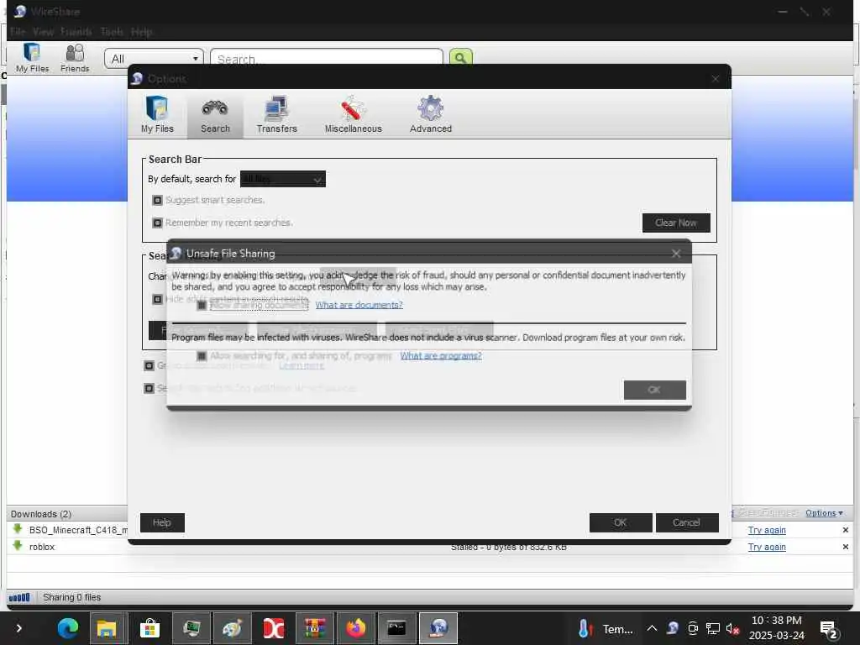Screen dimensions: 860x645
Task: Open temperature weather widget in taskbar
Action: (x=606, y=628)
